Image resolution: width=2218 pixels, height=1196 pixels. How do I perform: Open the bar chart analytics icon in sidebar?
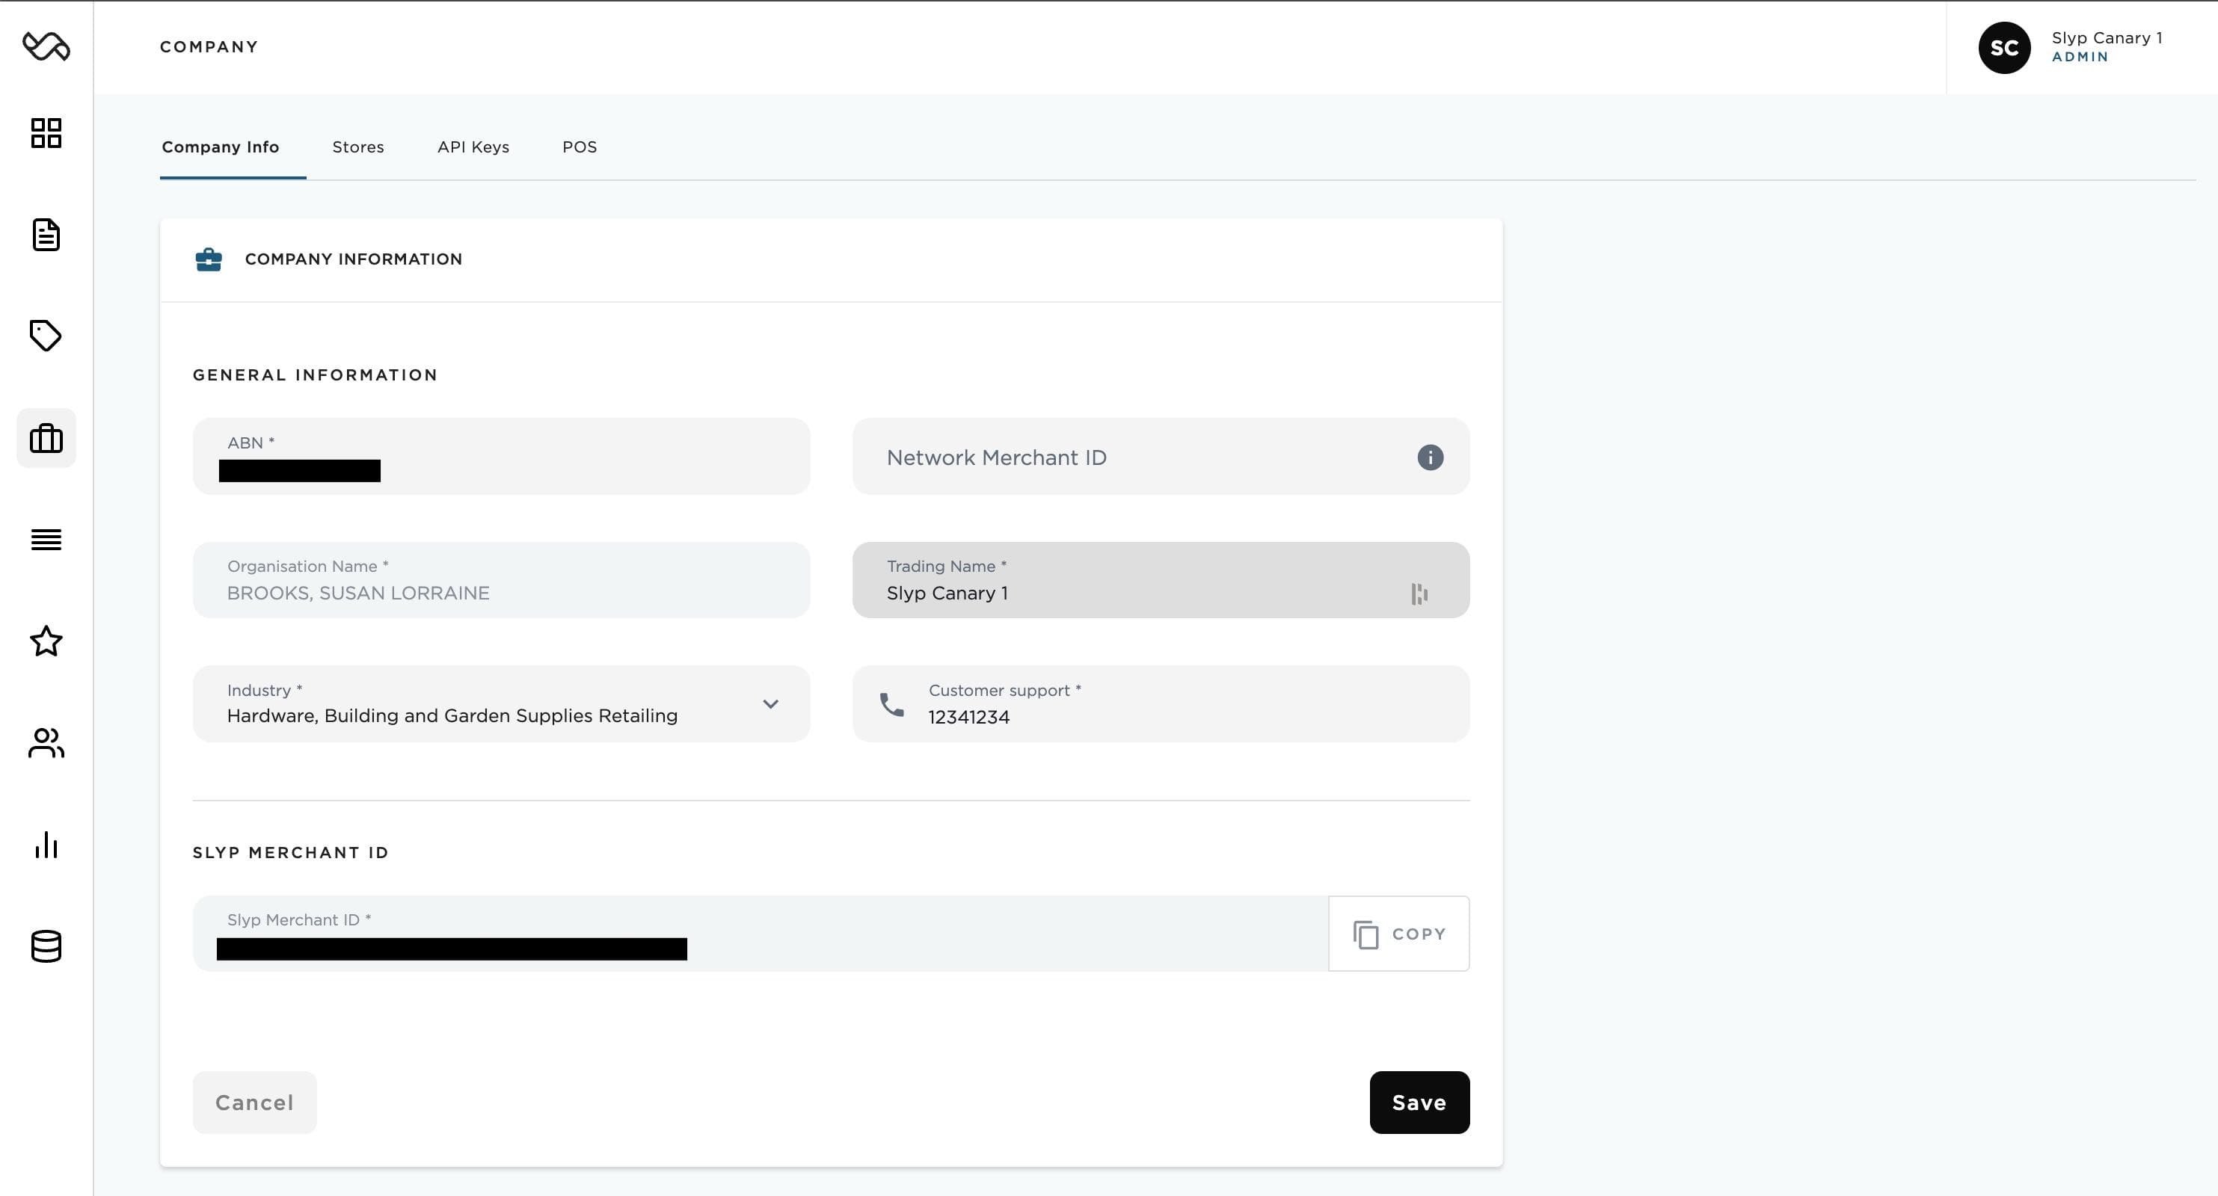[x=46, y=844]
